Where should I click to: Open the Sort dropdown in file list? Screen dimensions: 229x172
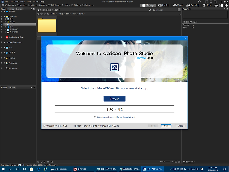click(x=68, y=14)
